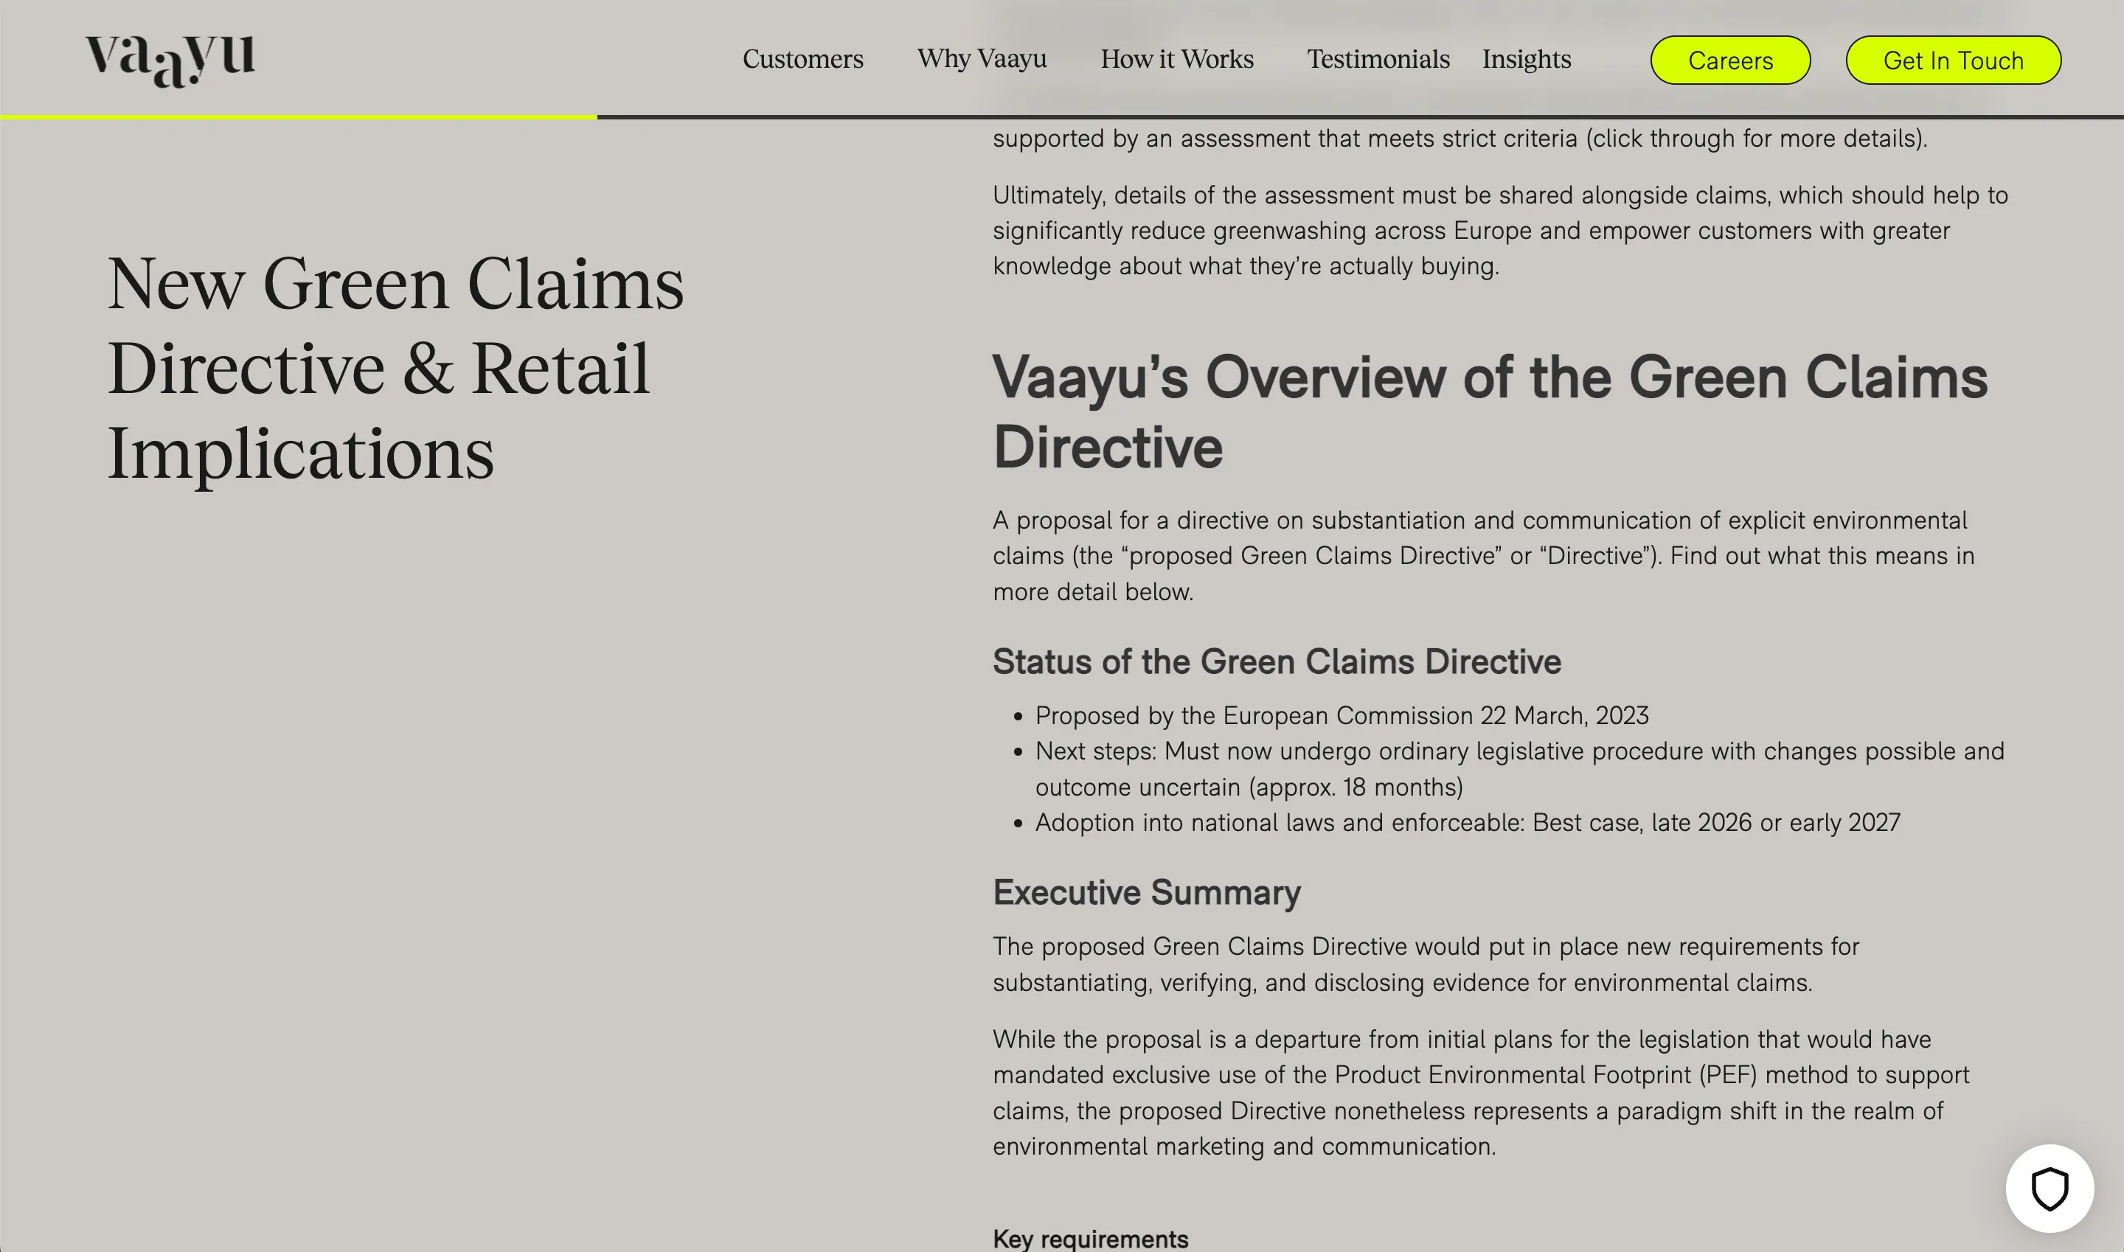Image resolution: width=2124 pixels, height=1252 pixels.
Task: Select How it Works in navigation
Action: pyautogui.click(x=1176, y=59)
